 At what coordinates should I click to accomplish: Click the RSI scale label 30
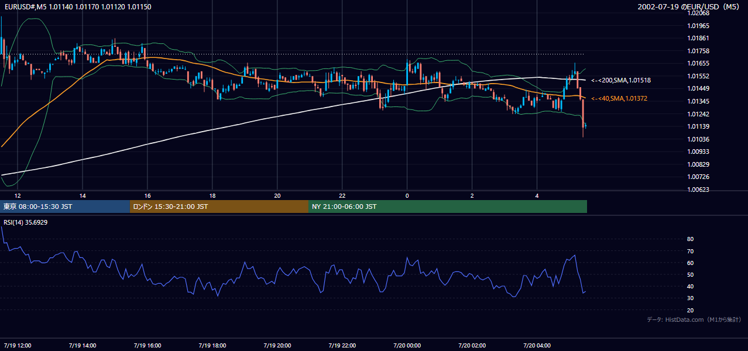[x=691, y=298]
